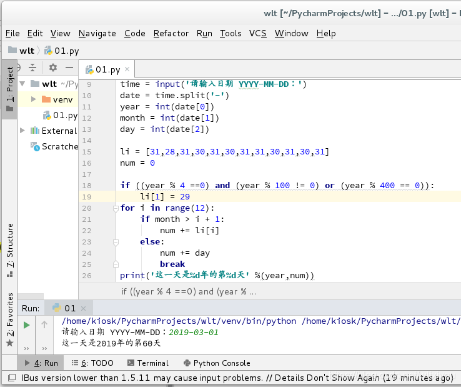Image resolution: width=461 pixels, height=387 pixels.
Task: Open the Edit menu
Action: click(35, 33)
